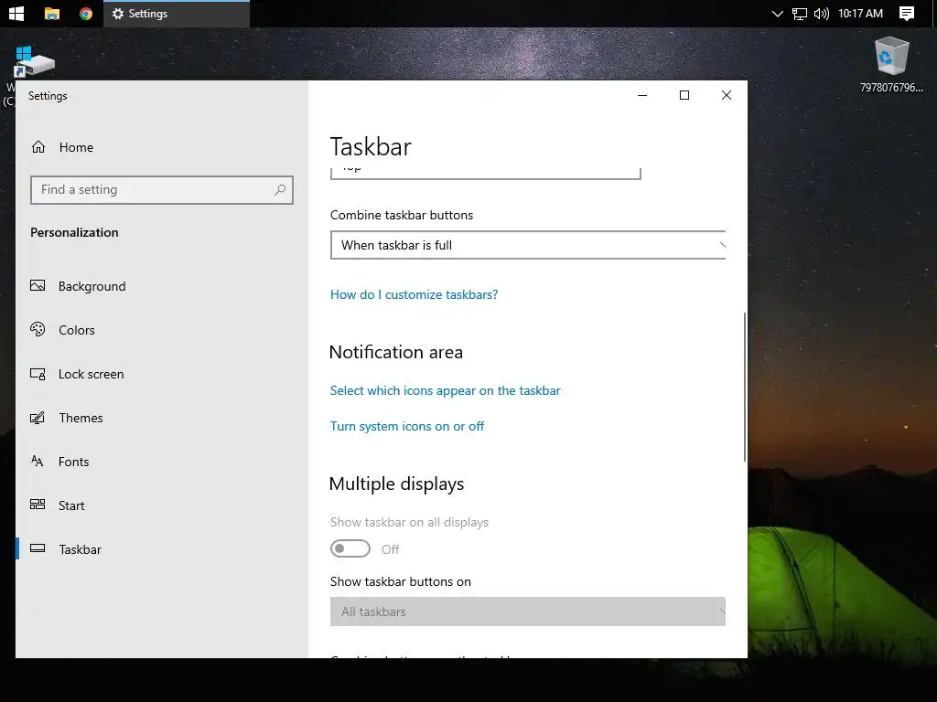Click the Settings window vertical scrollbar
This screenshot has width=937, height=702.
pos(744,387)
